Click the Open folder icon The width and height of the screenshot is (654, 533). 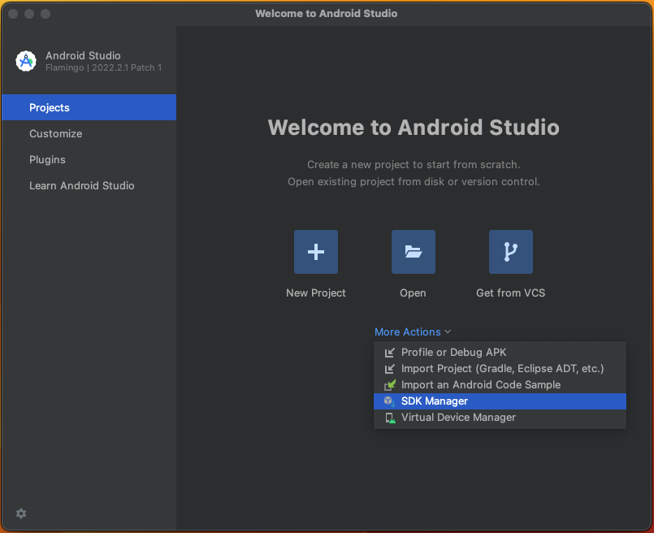[414, 252]
